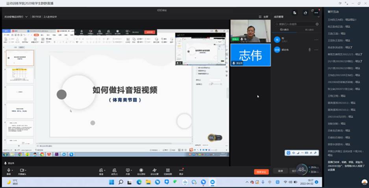Switch video to fullscreen view
369x188 pixels.
(263, 17)
